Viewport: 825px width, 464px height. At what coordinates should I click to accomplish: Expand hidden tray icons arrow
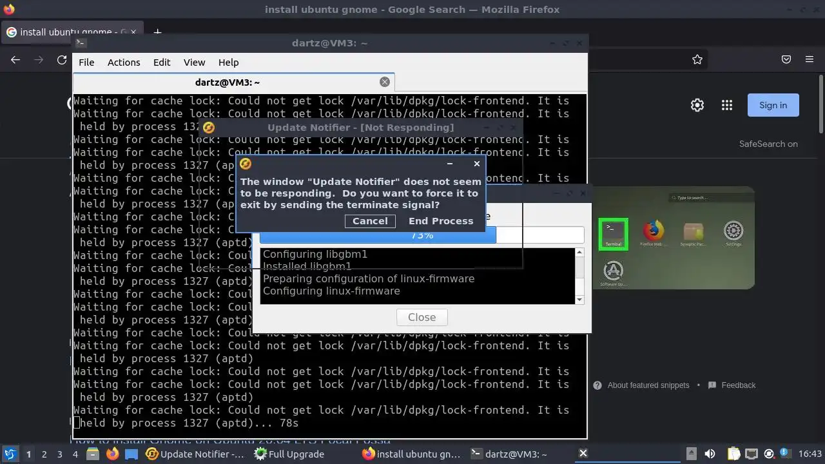pos(691,454)
